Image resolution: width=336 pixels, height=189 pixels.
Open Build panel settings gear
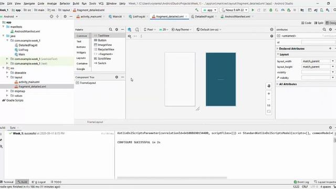coord(330,128)
